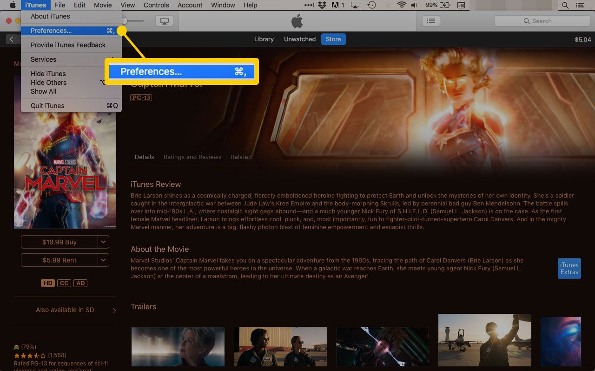Screen dimensions: 595x371
Task: Play the first trailer with older woman
Action: 178,347
